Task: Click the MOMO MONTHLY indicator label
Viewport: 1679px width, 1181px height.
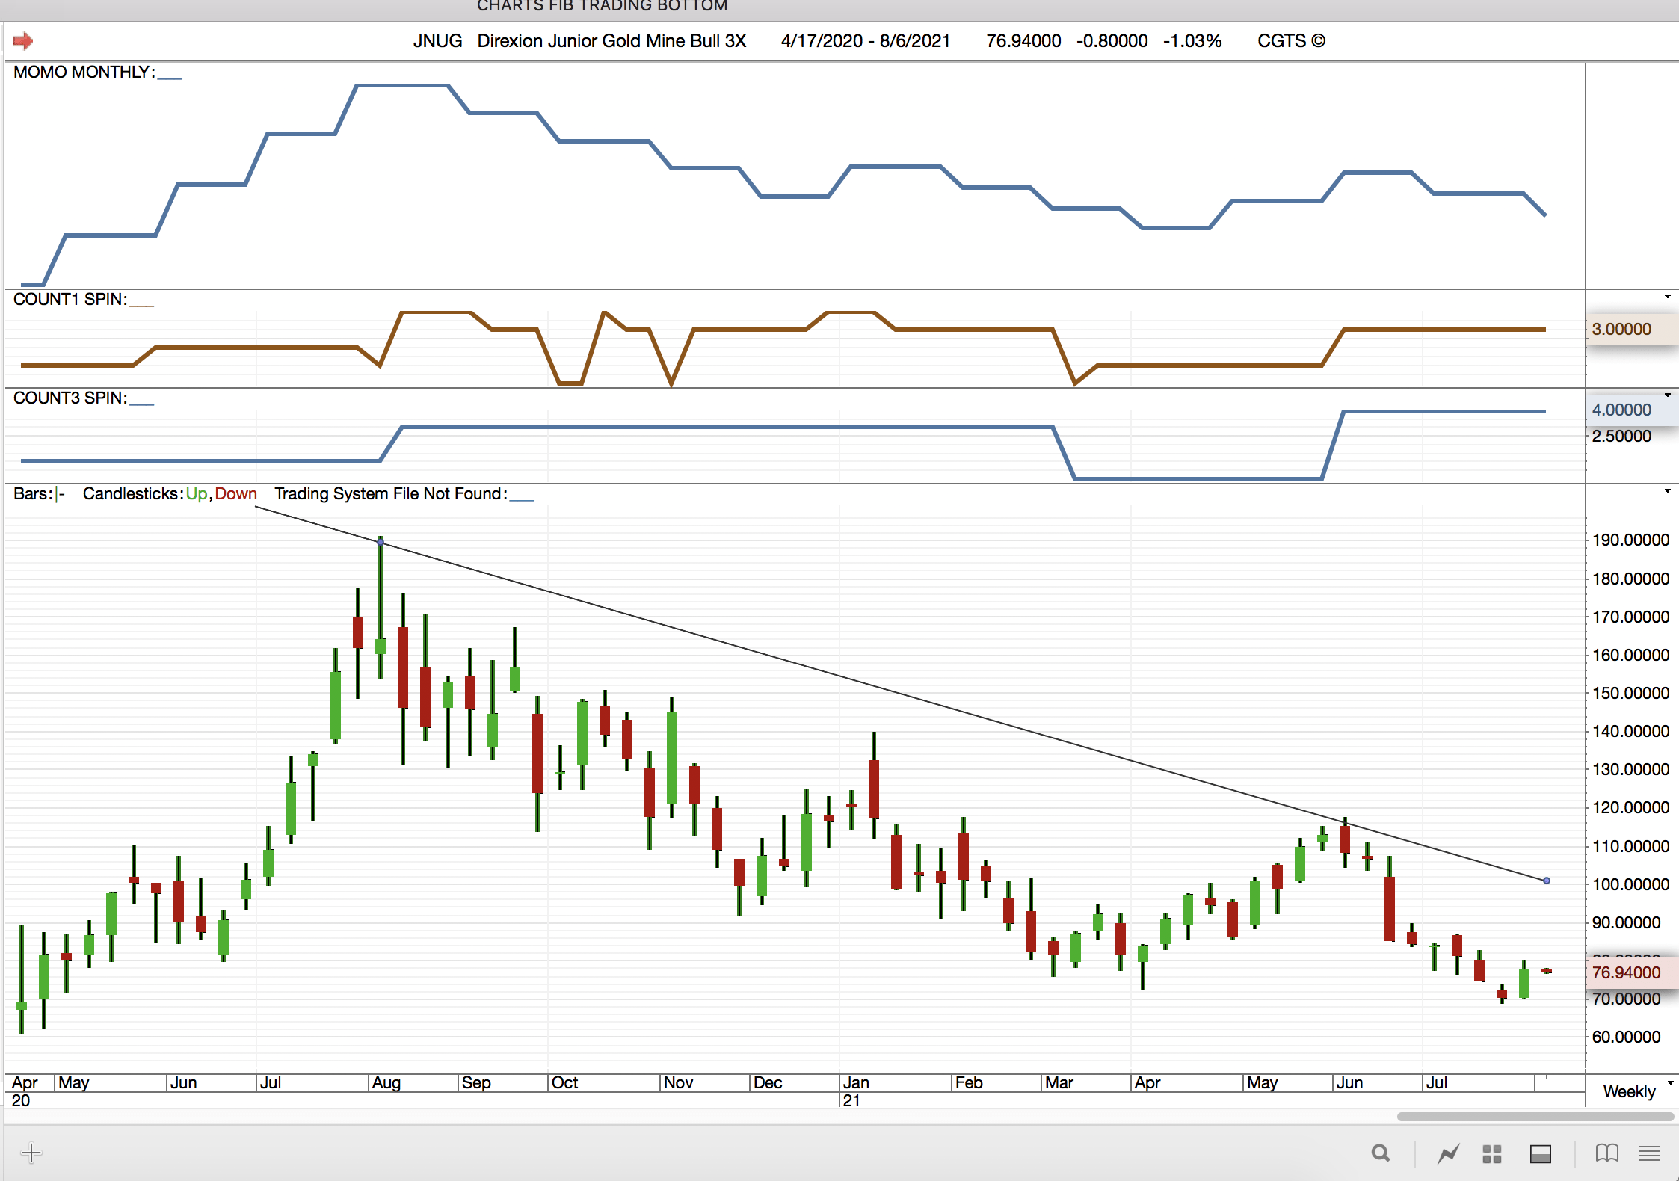Action: click(84, 73)
